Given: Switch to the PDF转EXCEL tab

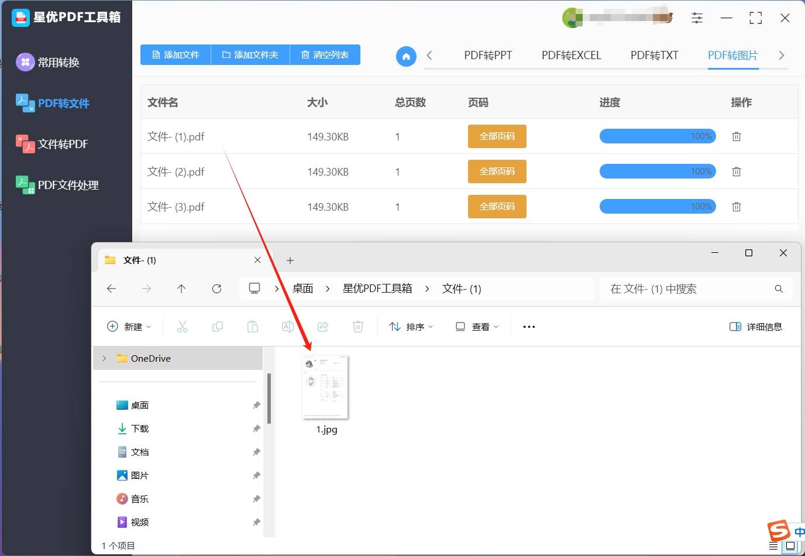Looking at the screenshot, I should tap(571, 56).
